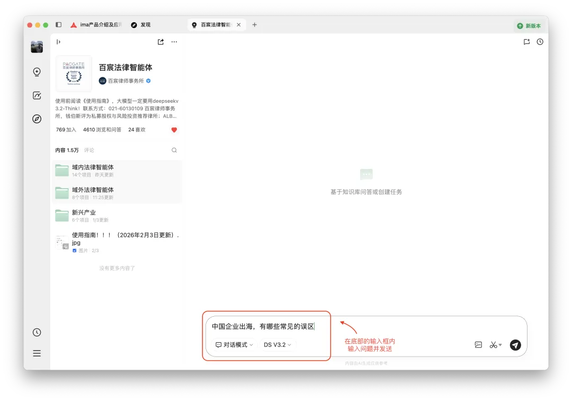Toggle the sidebar layout icon in title bar
This screenshot has width=572, height=401.
coord(58,25)
